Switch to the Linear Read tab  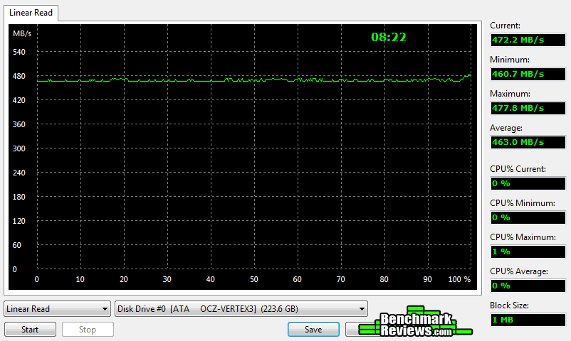pyautogui.click(x=31, y=13)
